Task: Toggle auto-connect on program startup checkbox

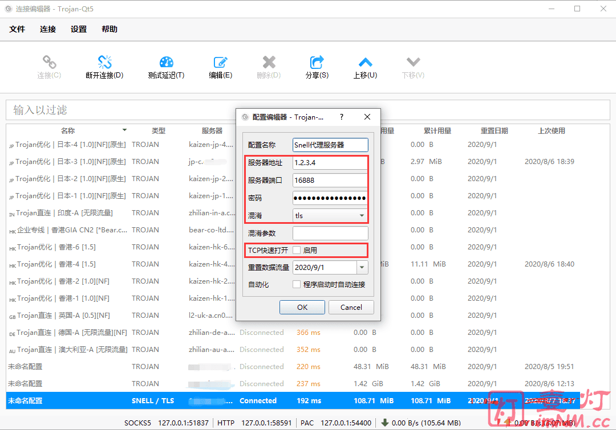Action: tap(297, 284)
